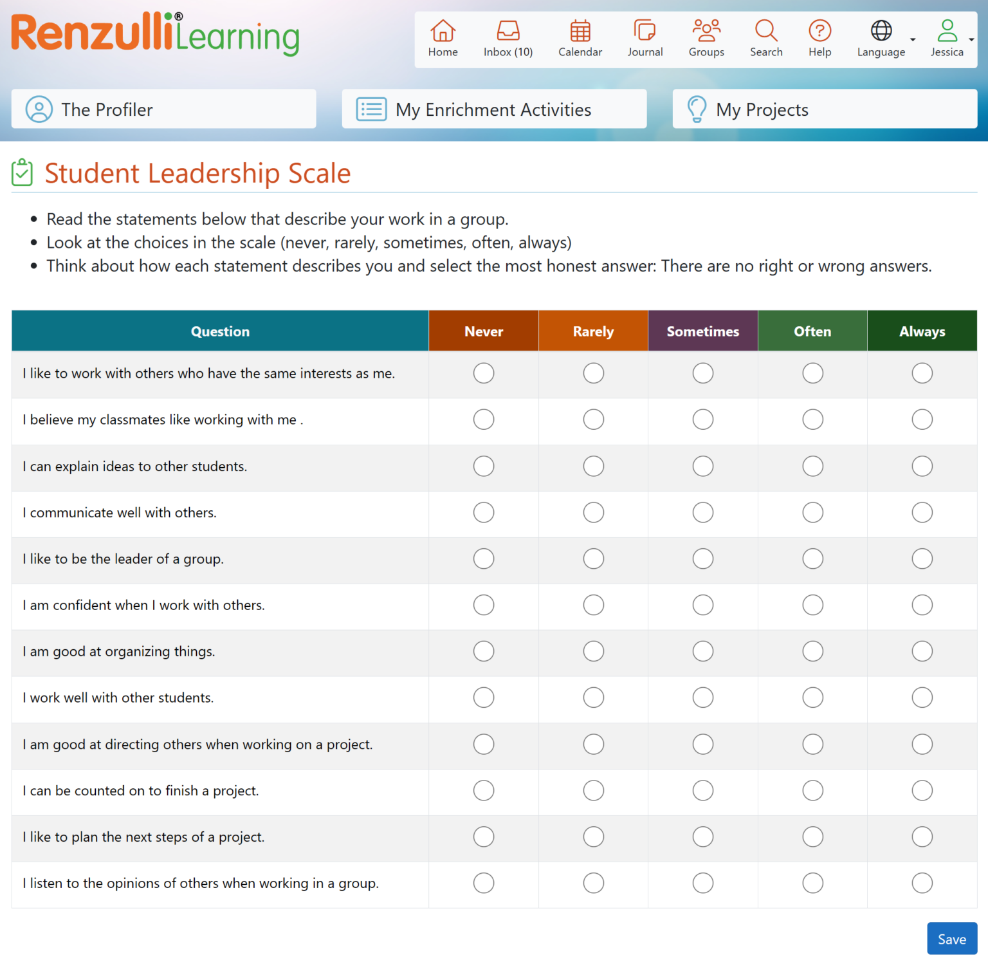Switch to My Enrichment Activities
The image size is (988, 971).
point(494,109)
